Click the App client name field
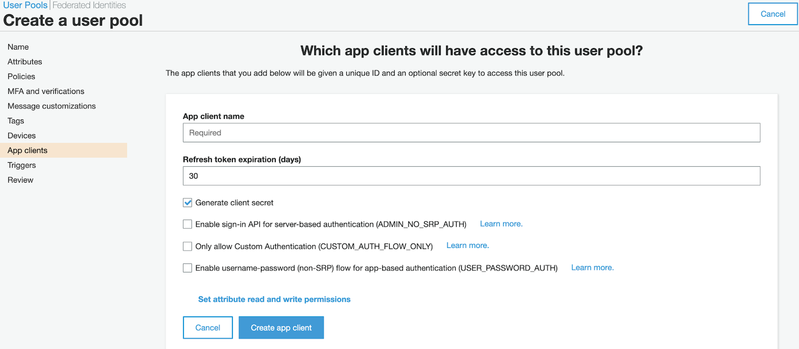The width and height of the screenshot is (799, 349). click(471, 133)
